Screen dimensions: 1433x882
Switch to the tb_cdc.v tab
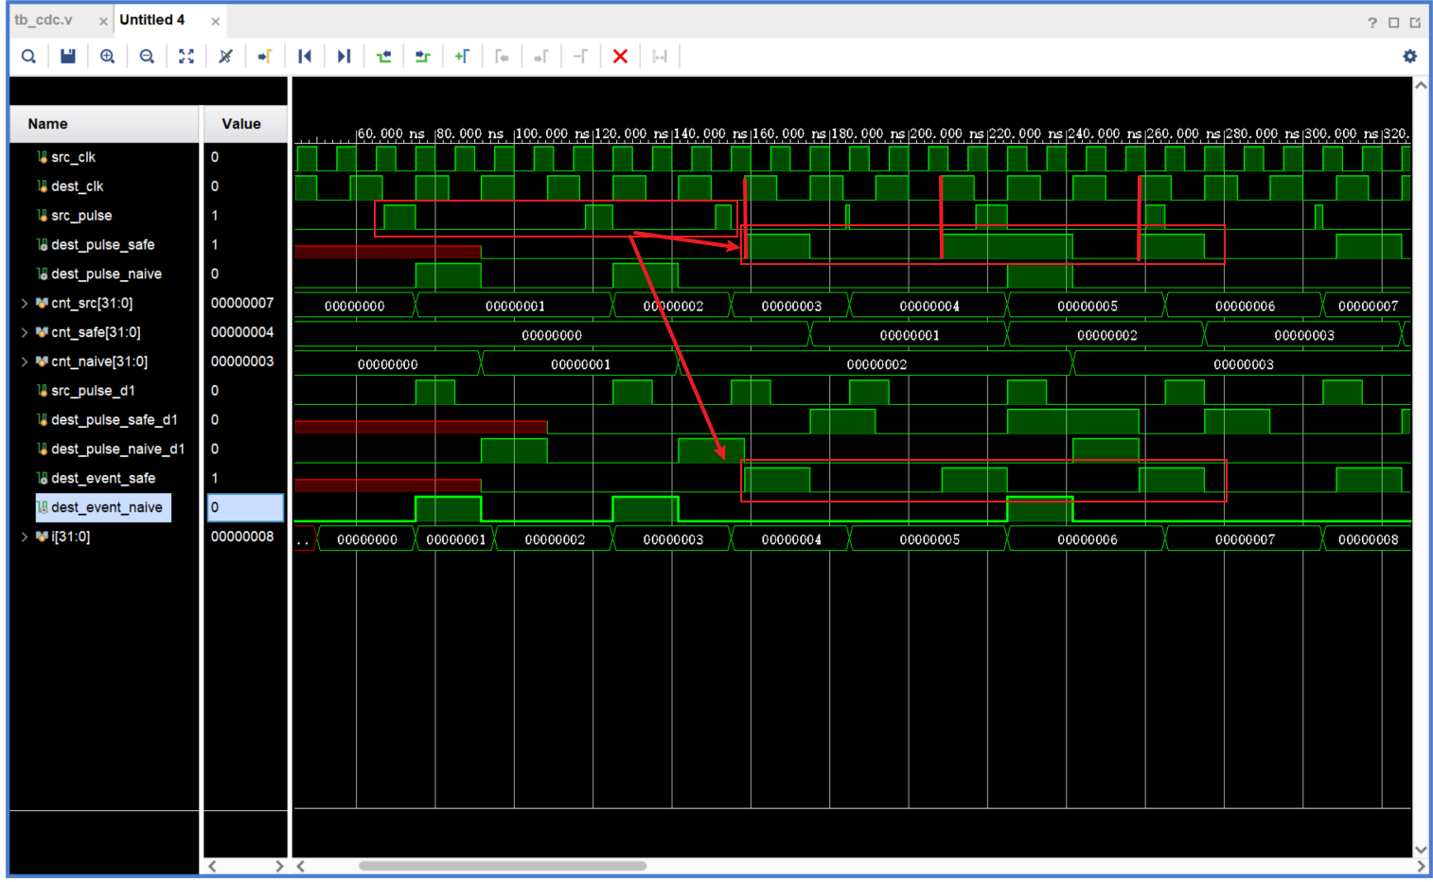tap(44, 20)
